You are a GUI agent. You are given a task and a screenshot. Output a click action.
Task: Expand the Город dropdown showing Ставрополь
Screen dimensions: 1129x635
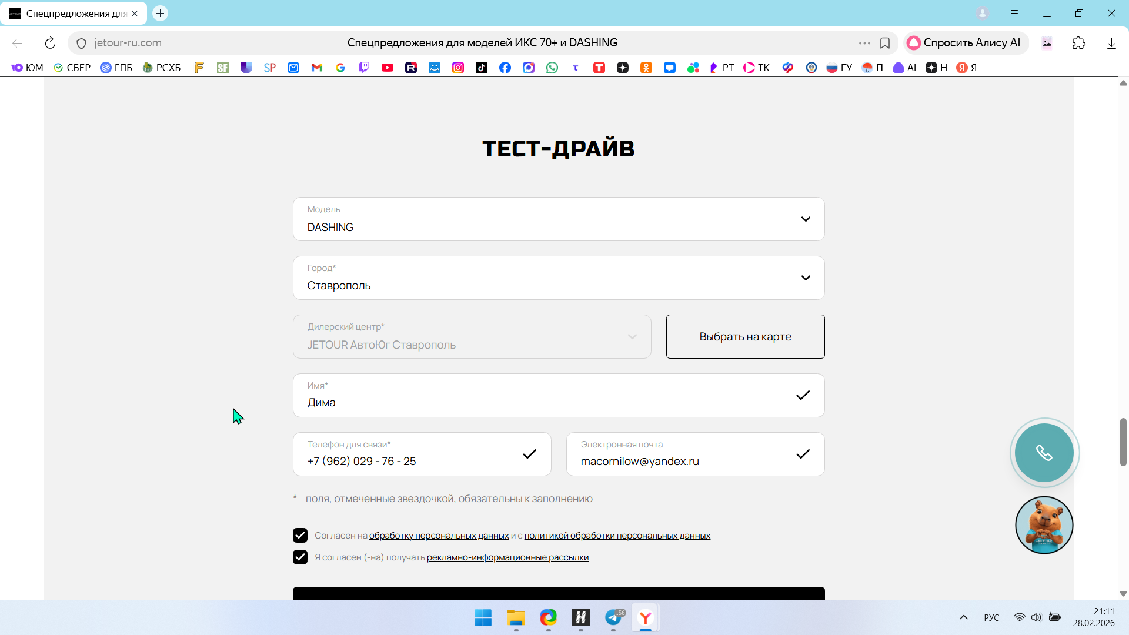tap(558, 278)
